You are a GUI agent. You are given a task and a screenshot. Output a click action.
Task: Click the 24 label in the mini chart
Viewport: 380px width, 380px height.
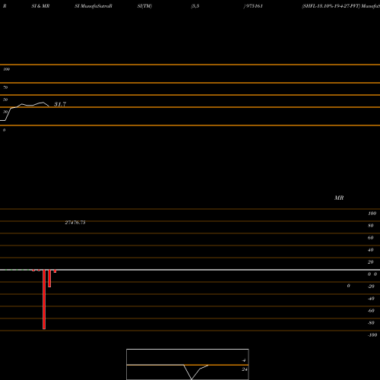point(245,369)
